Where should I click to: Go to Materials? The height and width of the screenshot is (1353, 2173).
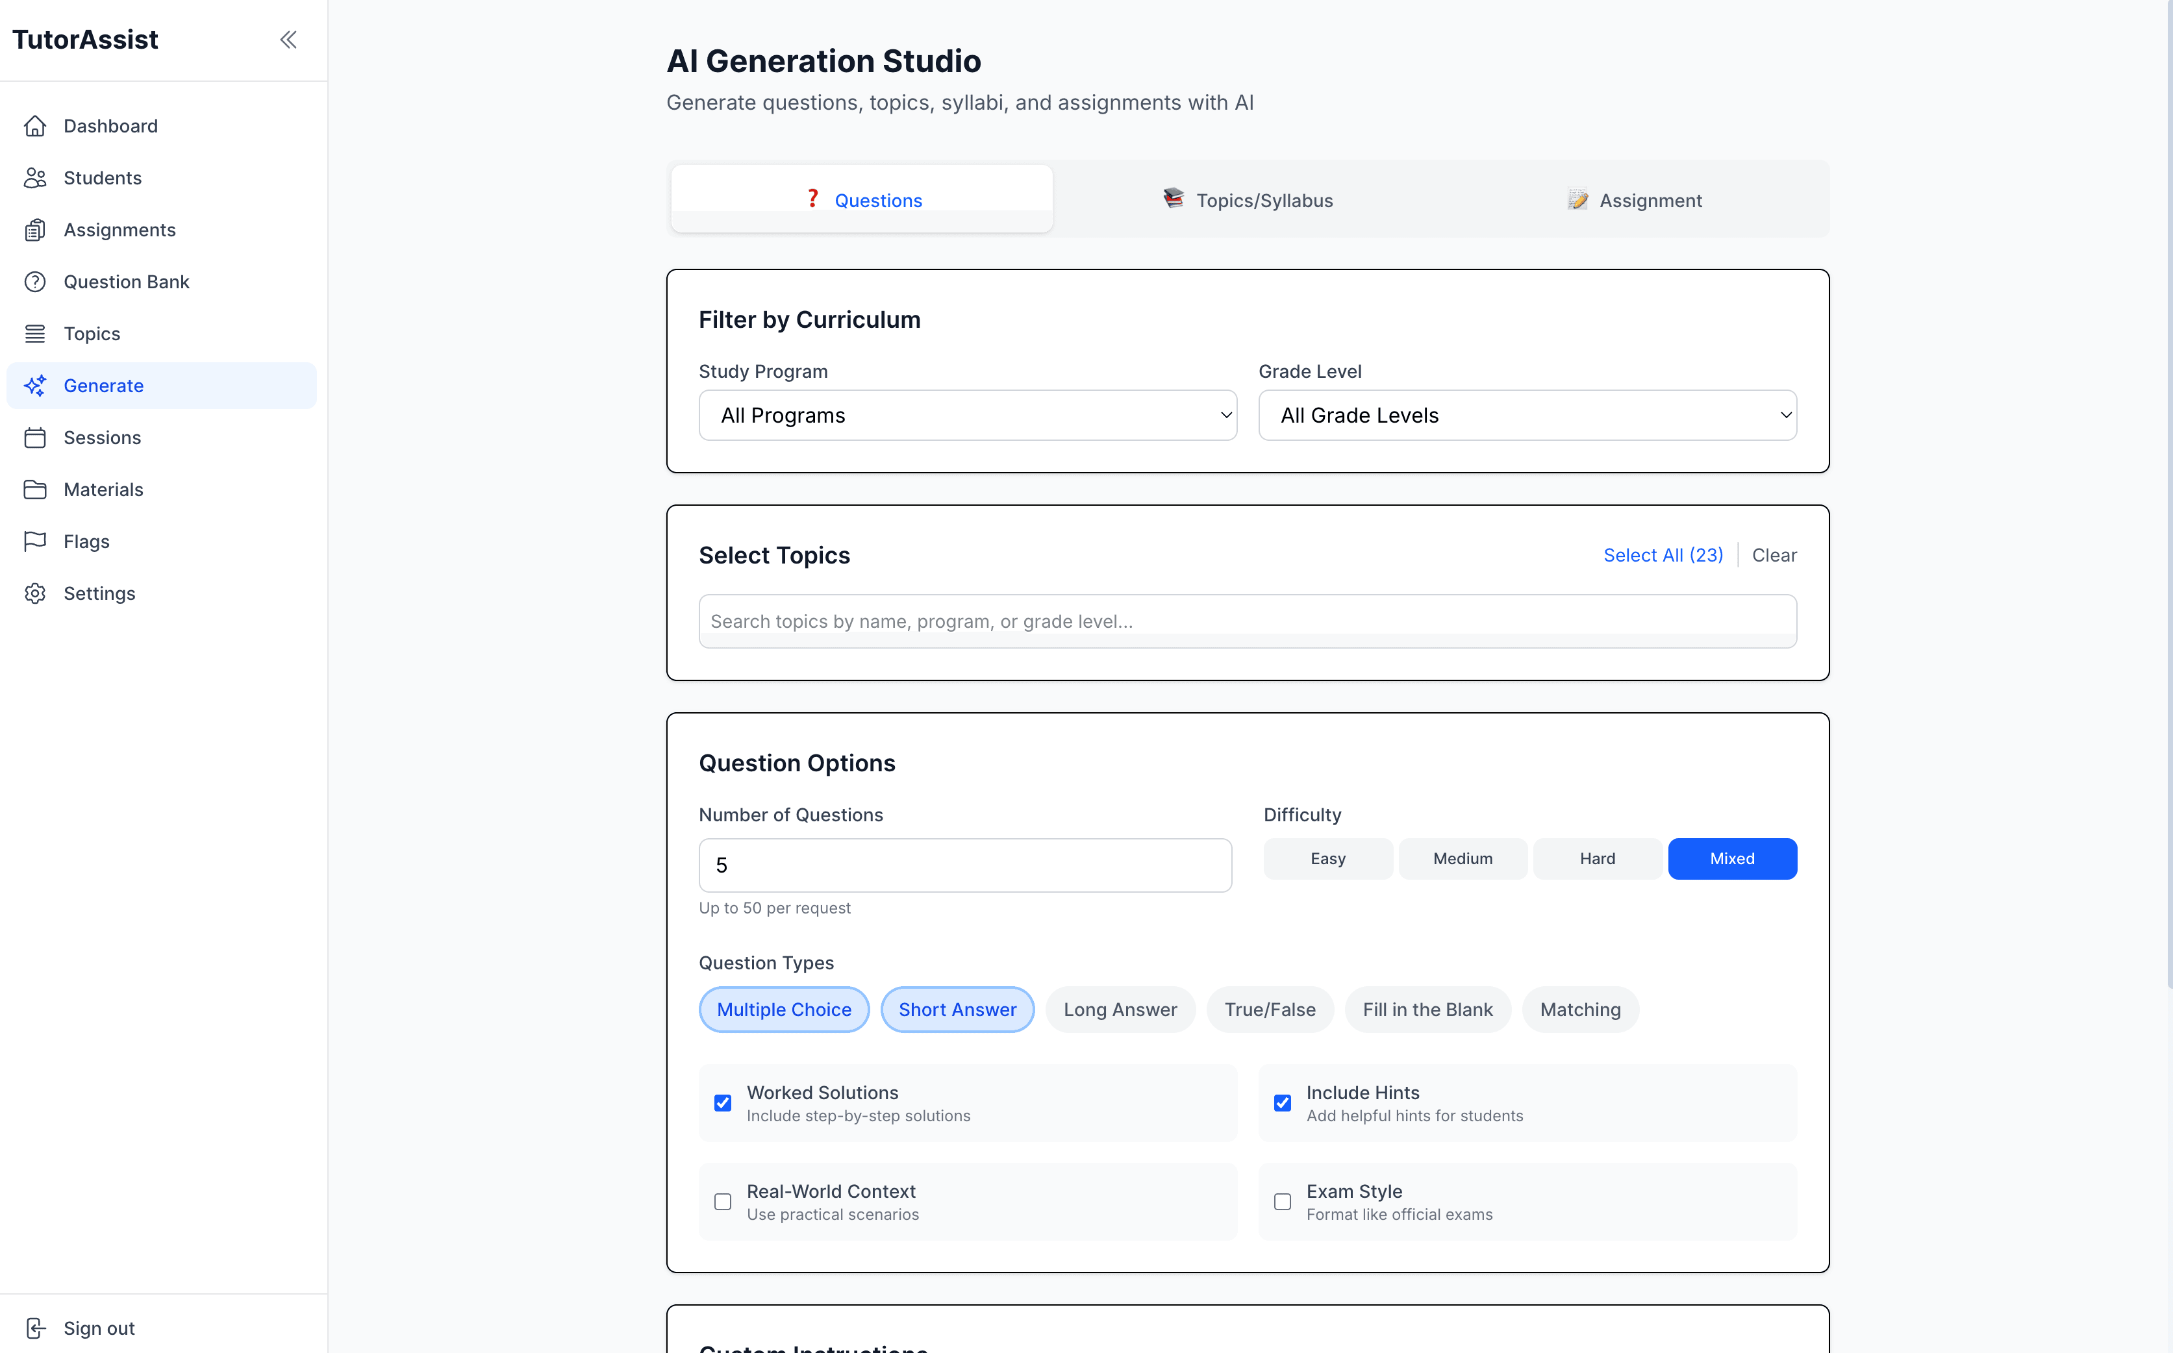click(x=161, y=490)
